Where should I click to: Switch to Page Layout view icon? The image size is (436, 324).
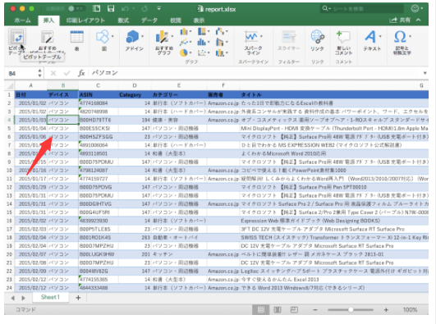point(278,309)
